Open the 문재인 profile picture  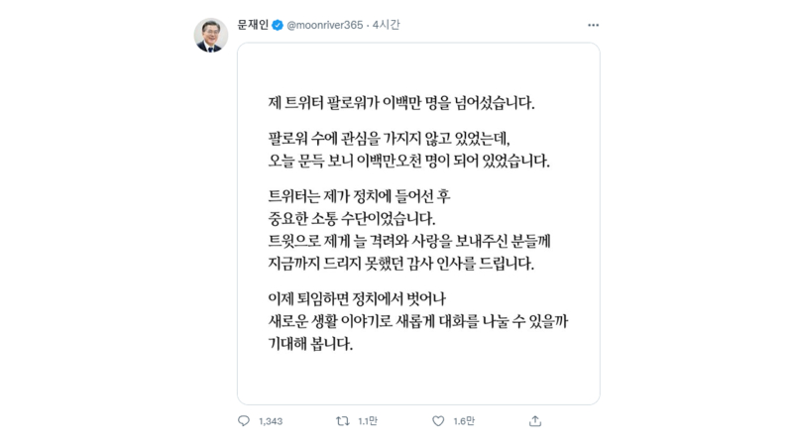pyautogui.click(x=212, y=37)
